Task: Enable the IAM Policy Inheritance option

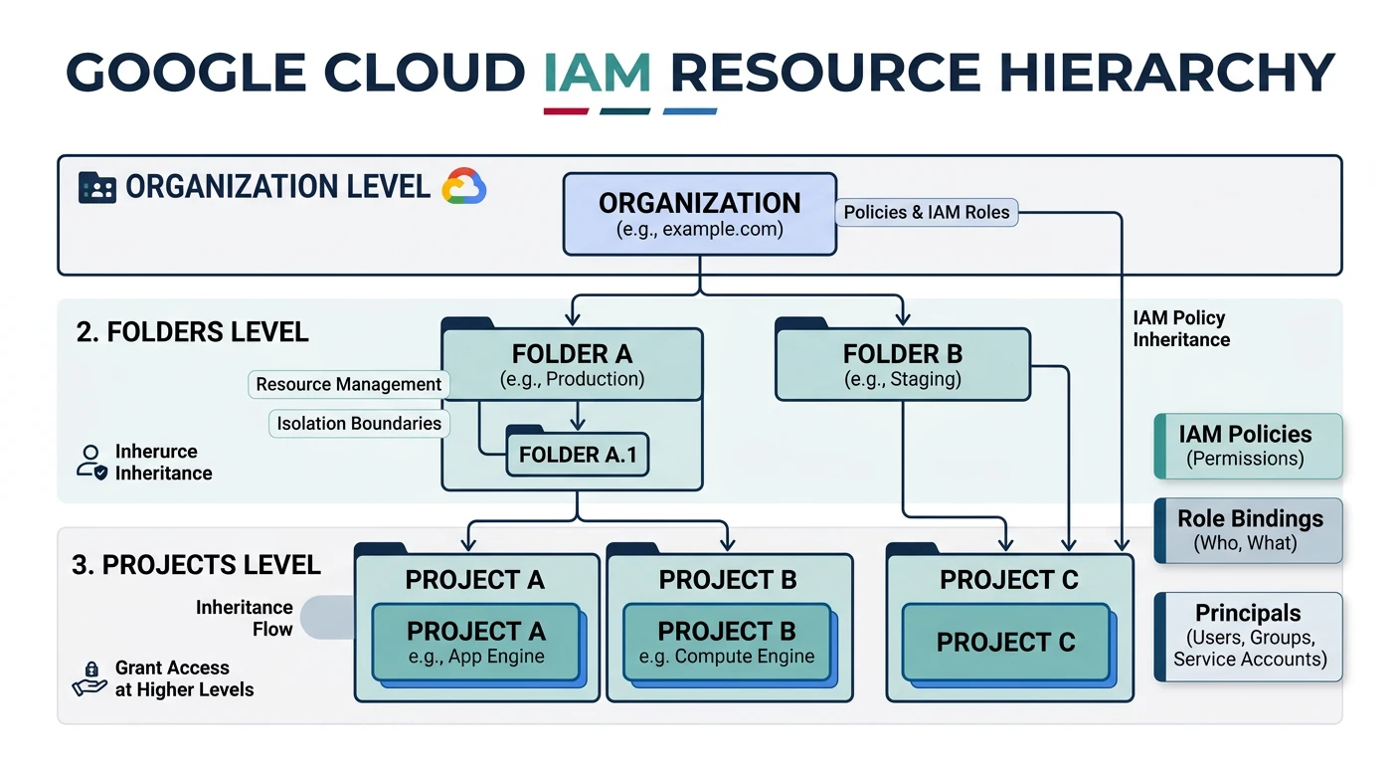Action: pos(1180,328)
